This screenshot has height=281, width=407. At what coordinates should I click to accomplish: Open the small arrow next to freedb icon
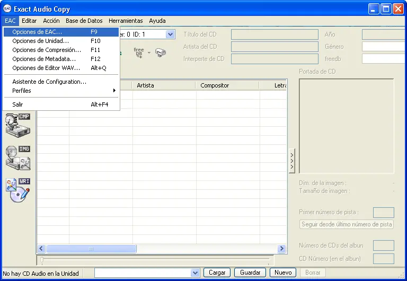(149, 52)
